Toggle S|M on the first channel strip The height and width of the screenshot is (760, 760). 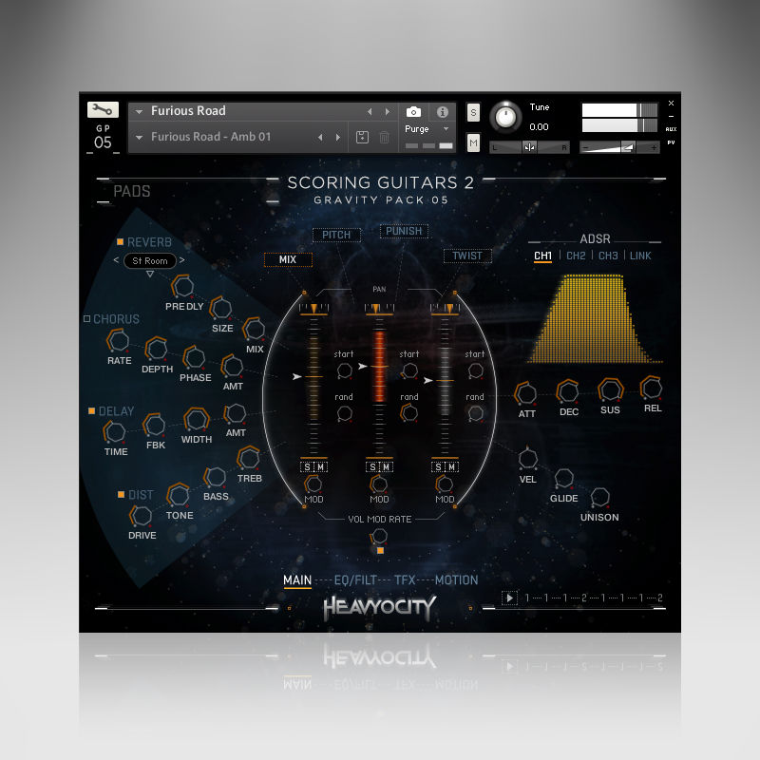pyautogui.click(x=314, y=466)
